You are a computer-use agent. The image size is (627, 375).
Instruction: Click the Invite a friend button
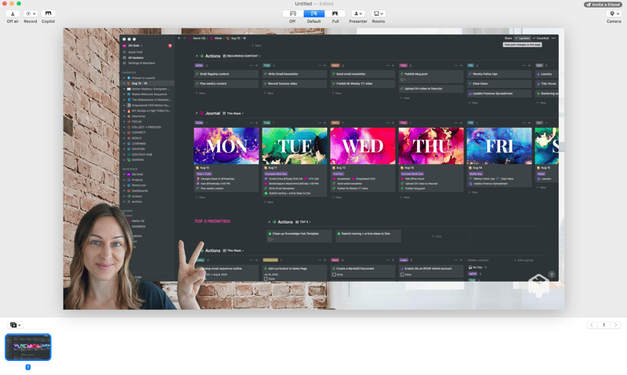click(603, 5)
